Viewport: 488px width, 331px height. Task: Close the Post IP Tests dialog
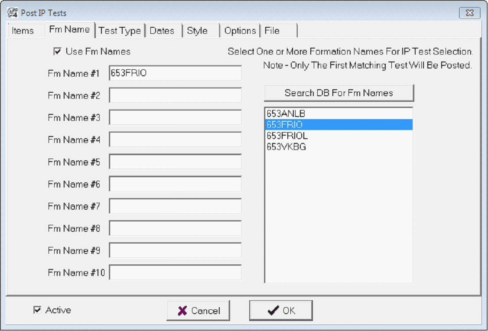coord(470,13)
